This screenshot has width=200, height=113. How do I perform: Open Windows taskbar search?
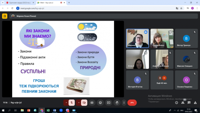[x=9, y=110]
